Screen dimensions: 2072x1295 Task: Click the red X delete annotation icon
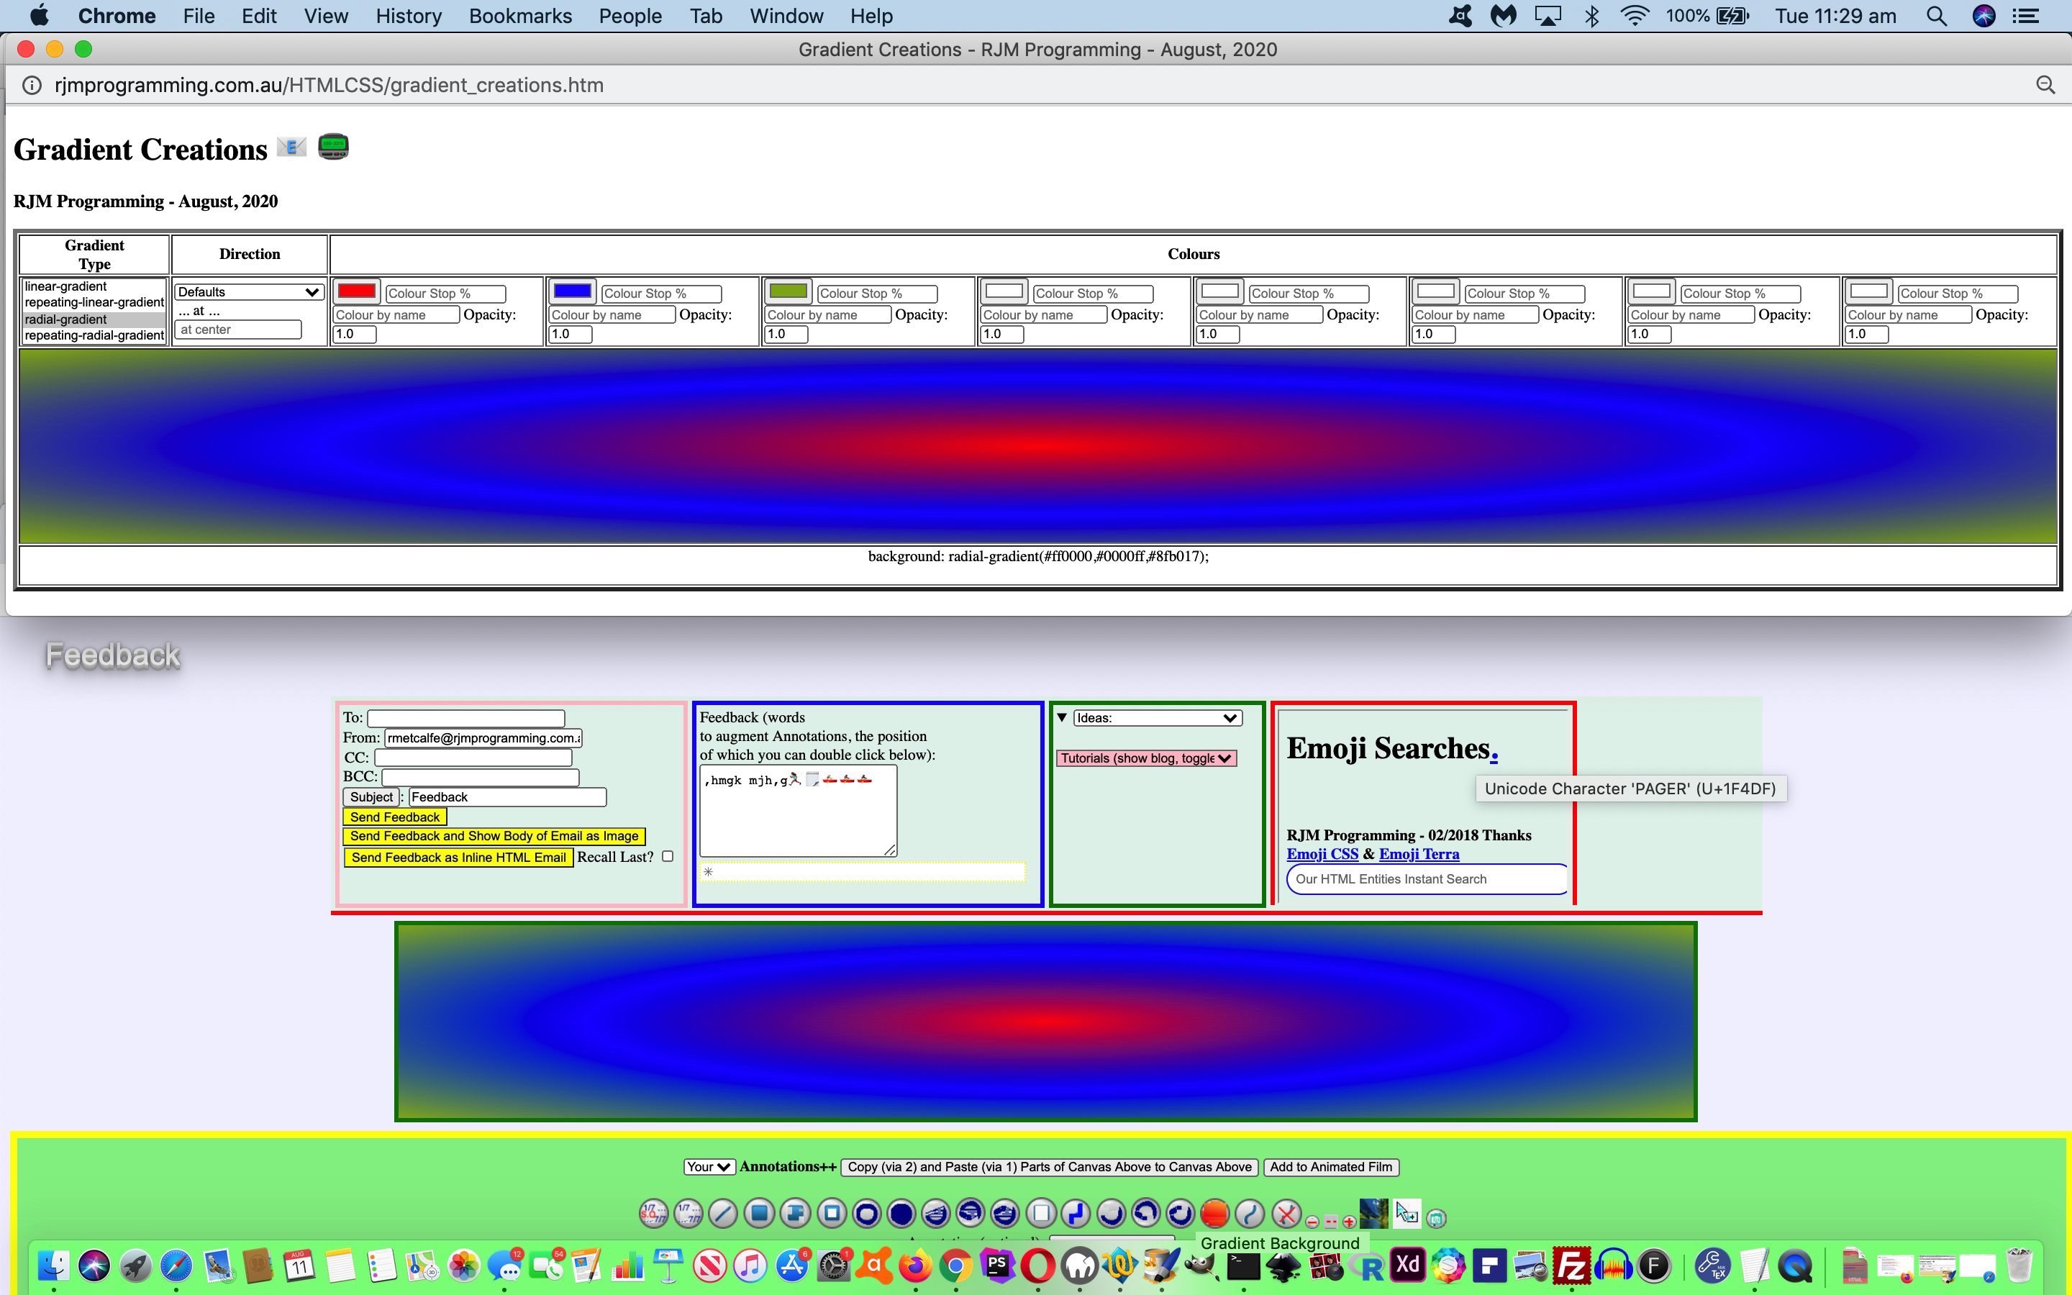(1286, 1214)
